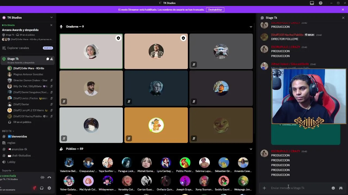Click invite people icon on Stage Tk
Screen dimensions: 348x195
52,59
